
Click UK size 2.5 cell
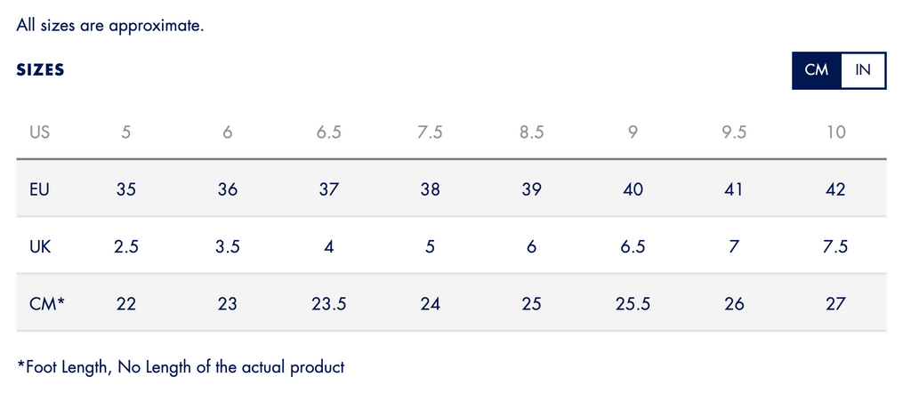126,246
